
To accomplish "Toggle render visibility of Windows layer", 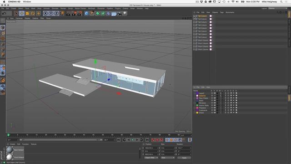I will pyautogui.click(x=217, y=103).
